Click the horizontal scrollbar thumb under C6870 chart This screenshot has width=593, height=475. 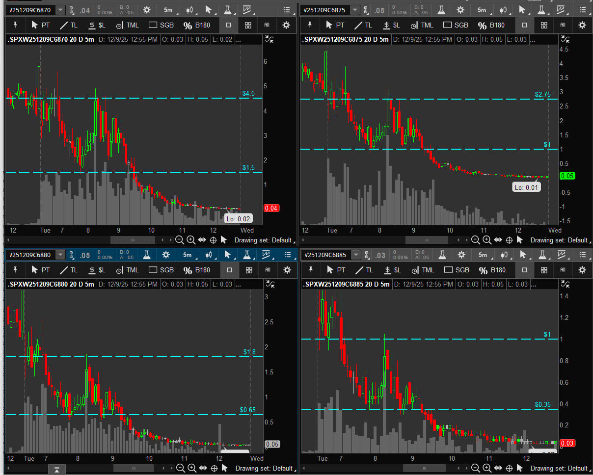pos(133,240)
